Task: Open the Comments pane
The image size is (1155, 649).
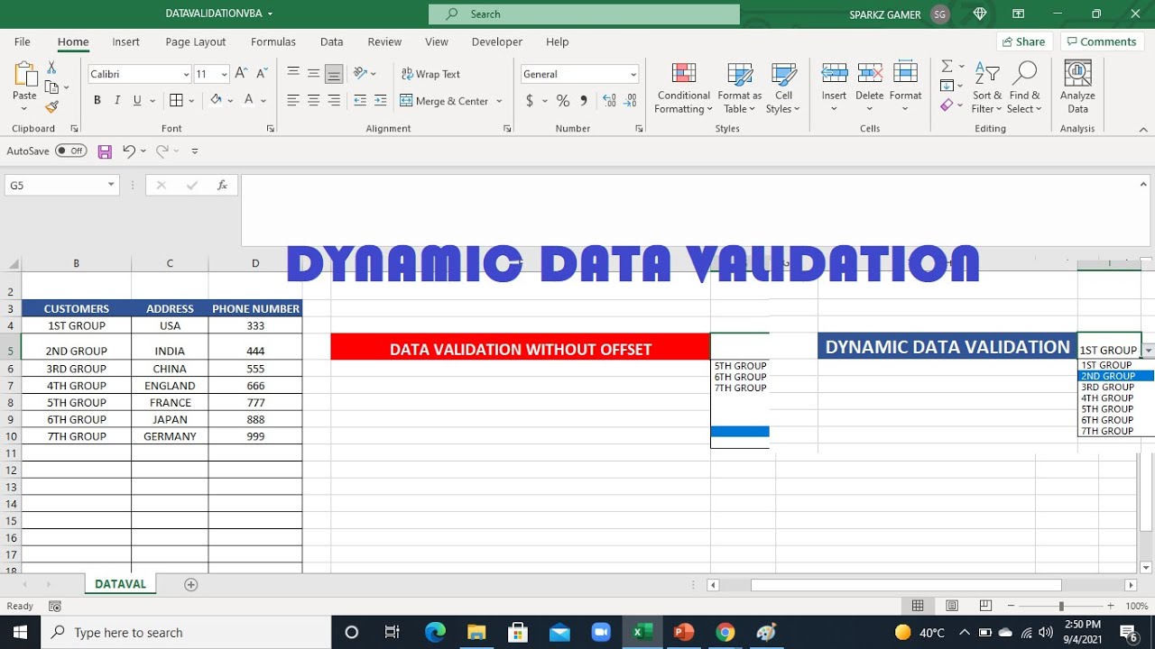Action: tap(1101, 41)
